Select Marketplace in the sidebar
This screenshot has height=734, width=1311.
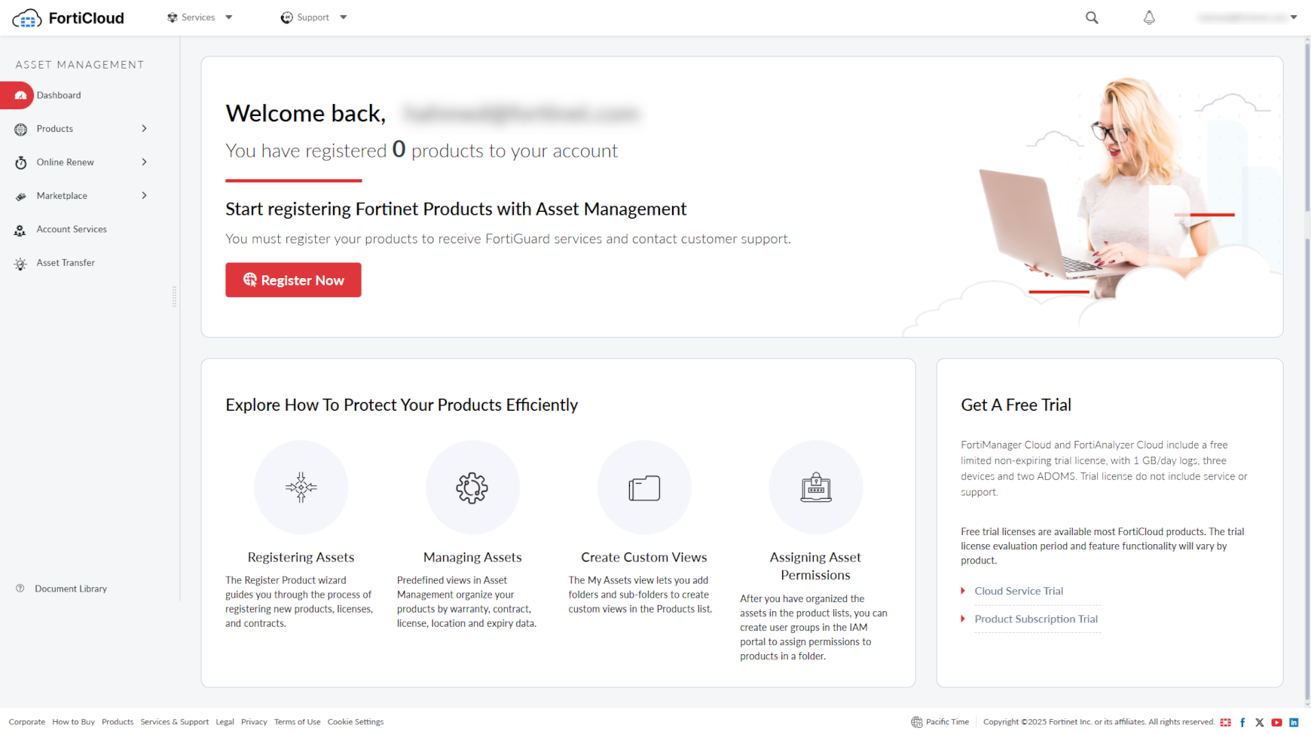[x=62, y=196]
